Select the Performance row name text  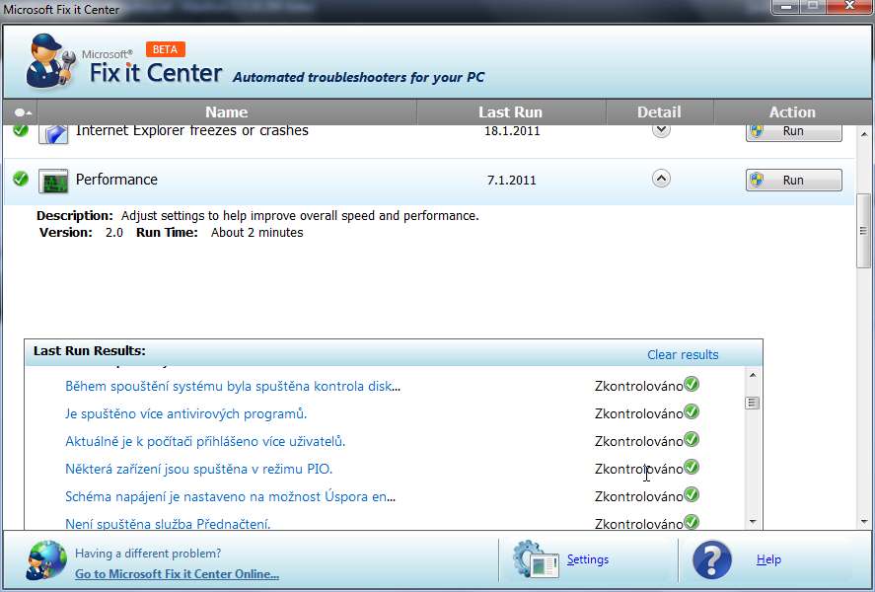pyautogui.click(x=116, y=180)
